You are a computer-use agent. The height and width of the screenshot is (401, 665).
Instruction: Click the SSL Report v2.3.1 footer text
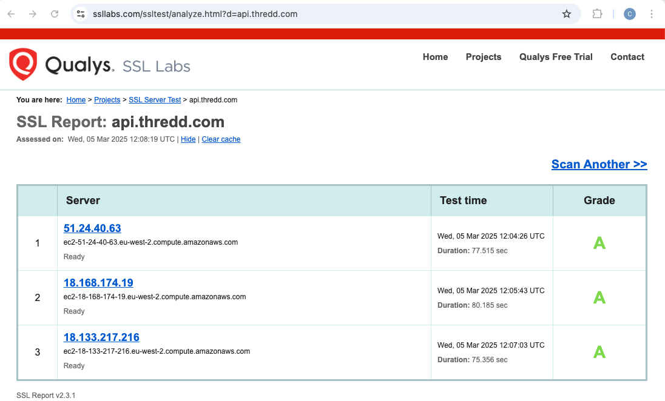46,396
